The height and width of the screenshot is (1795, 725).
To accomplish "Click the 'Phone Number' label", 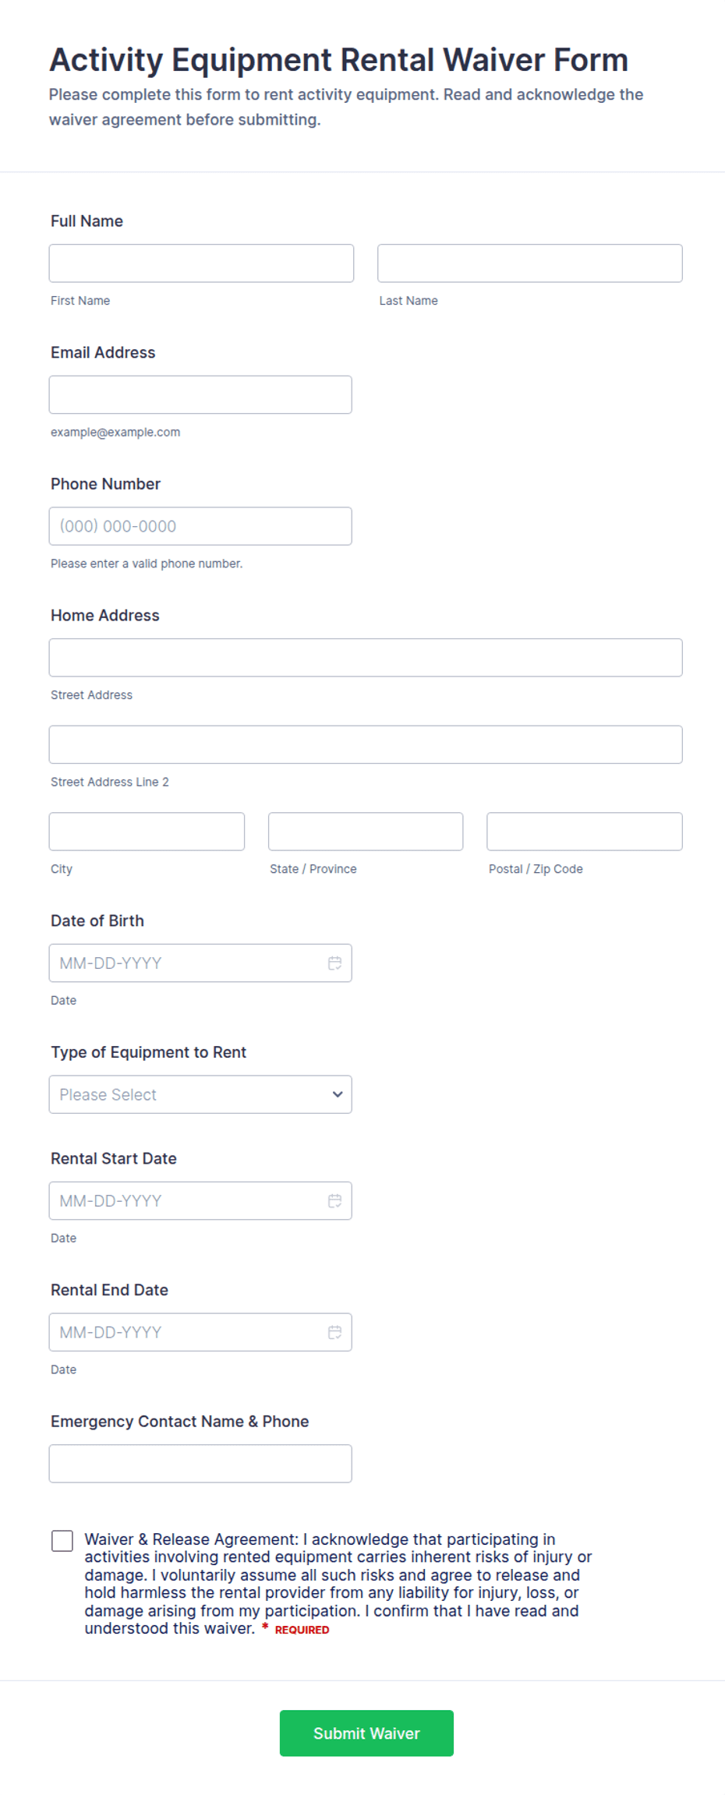I will click(105, 484).
